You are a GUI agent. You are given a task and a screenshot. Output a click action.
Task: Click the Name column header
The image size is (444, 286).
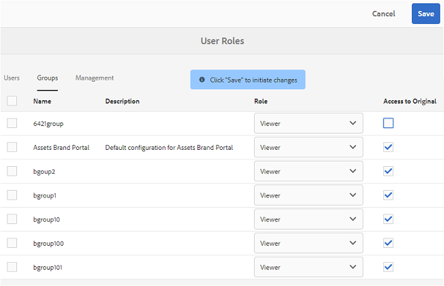42,101
